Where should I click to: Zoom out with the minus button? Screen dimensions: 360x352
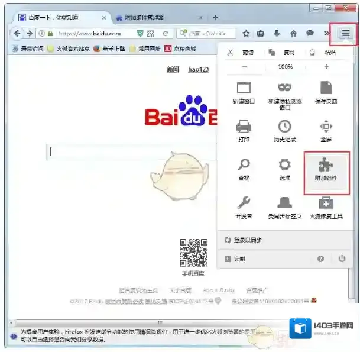pyautogui.click(x=244, y=67)
